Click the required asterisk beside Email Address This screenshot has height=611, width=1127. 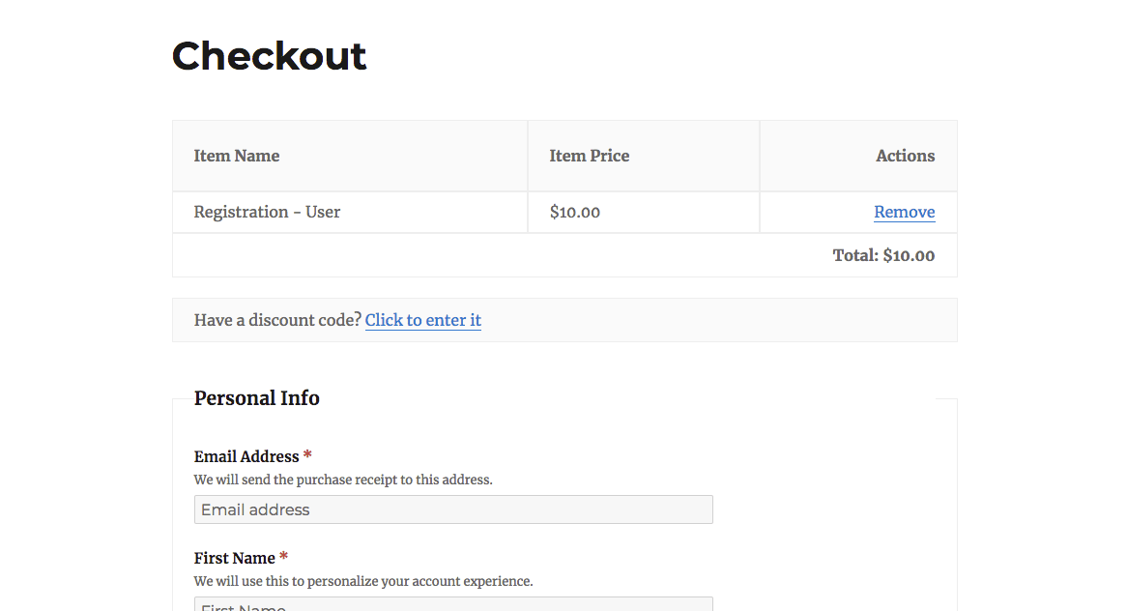pos(307,455)
